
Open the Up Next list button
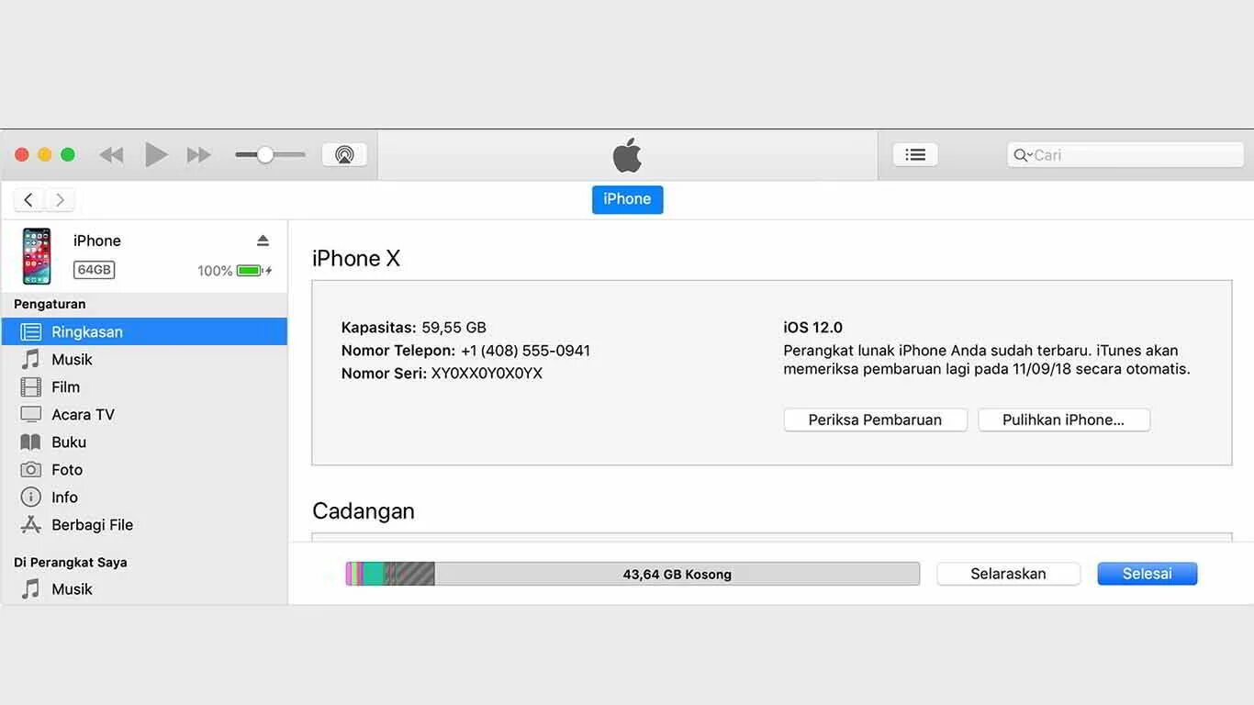915,154
